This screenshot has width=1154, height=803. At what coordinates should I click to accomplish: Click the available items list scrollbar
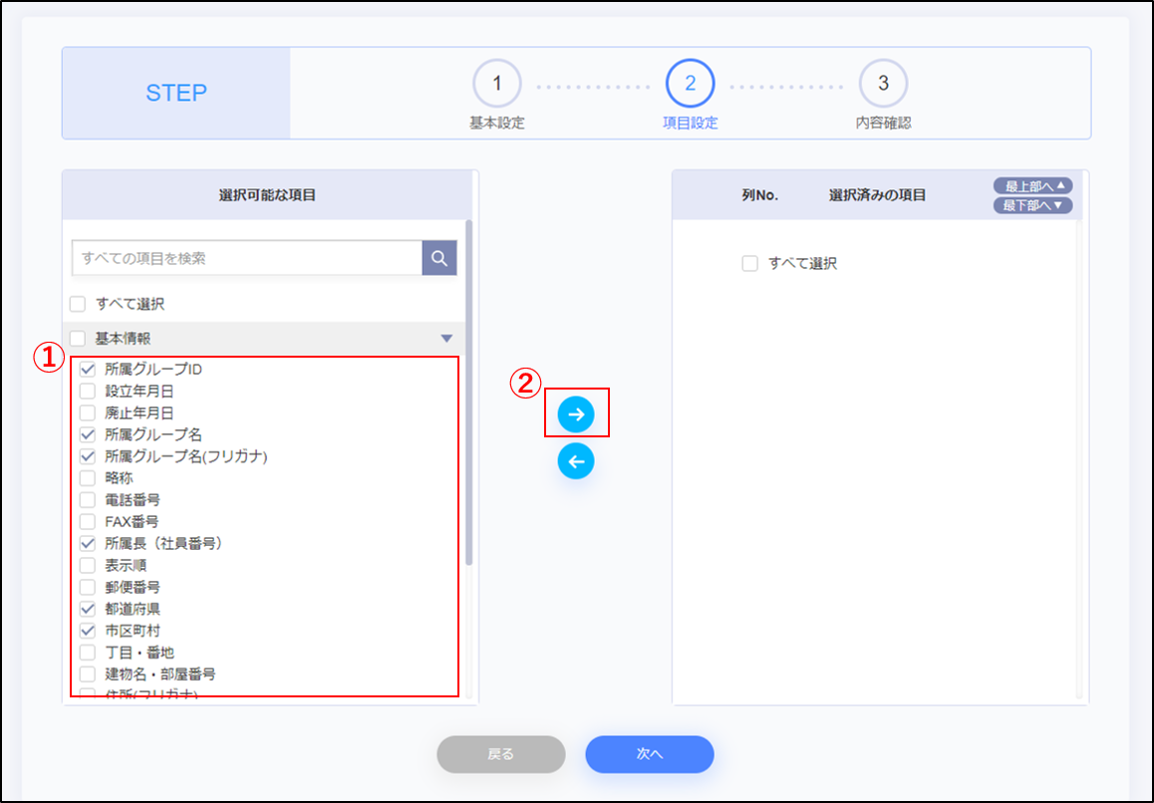tap(468, 399)
